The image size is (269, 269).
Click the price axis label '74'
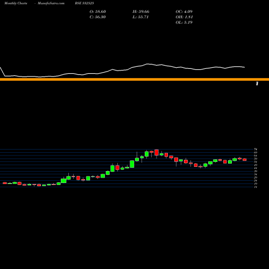point(256,149)
